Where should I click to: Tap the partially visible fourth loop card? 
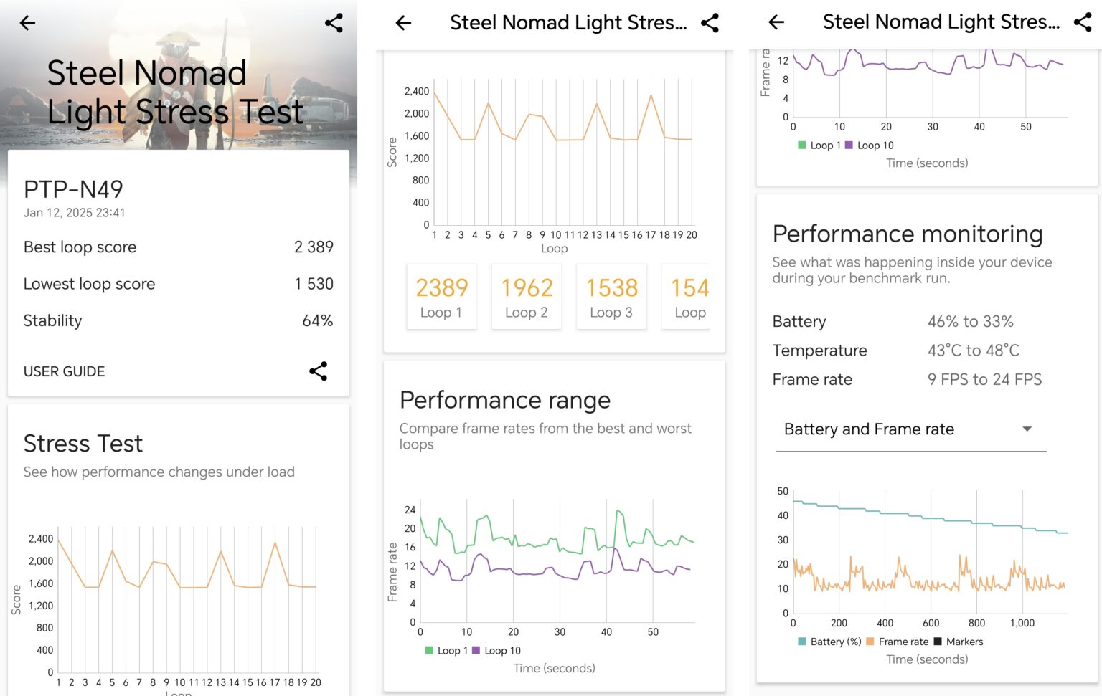coord(686,297)
